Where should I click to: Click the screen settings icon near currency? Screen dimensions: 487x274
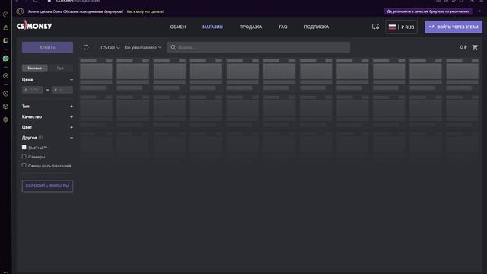[x=375, y=27]
